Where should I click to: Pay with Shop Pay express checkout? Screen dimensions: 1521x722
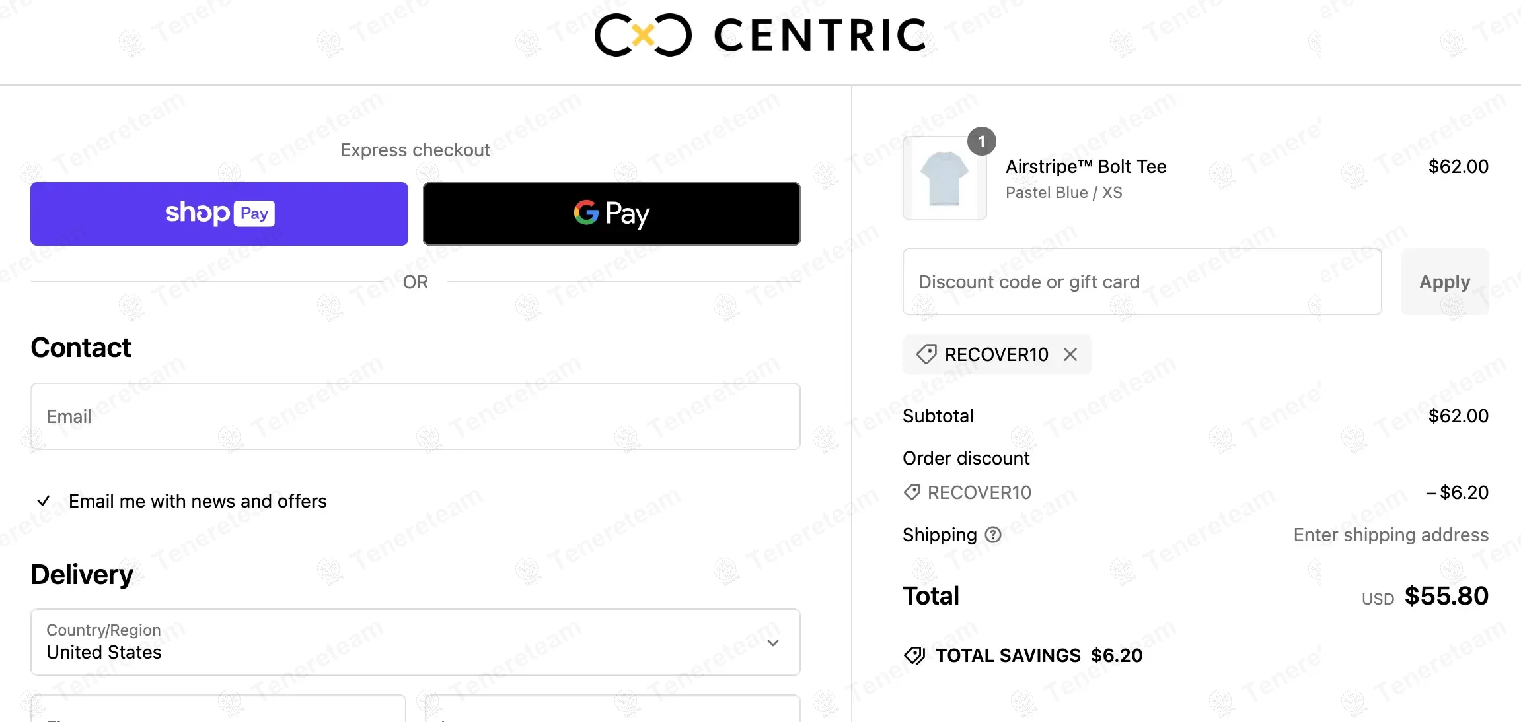click(219, 214)
